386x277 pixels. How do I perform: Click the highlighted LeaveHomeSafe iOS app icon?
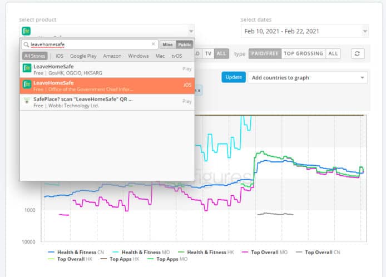(x=27, y=85)
